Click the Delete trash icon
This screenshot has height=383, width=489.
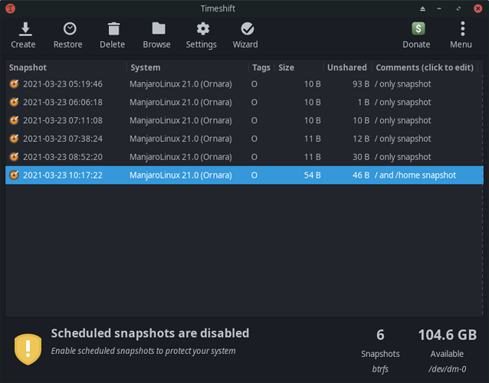pos(114,29)
